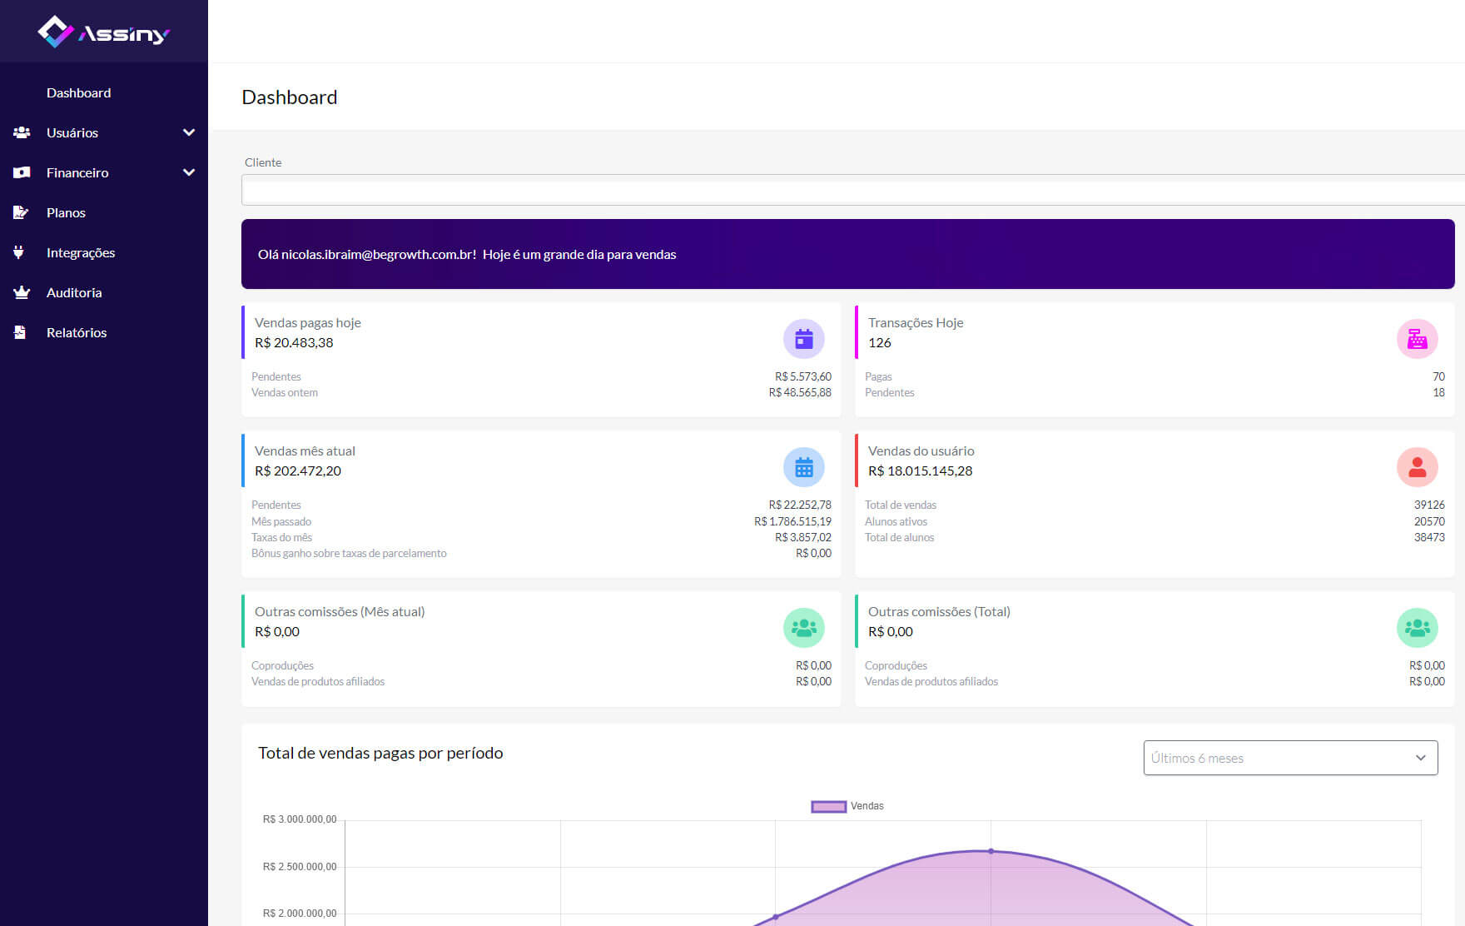Expand the Usuários submenu chevron

tap(189, 132)
